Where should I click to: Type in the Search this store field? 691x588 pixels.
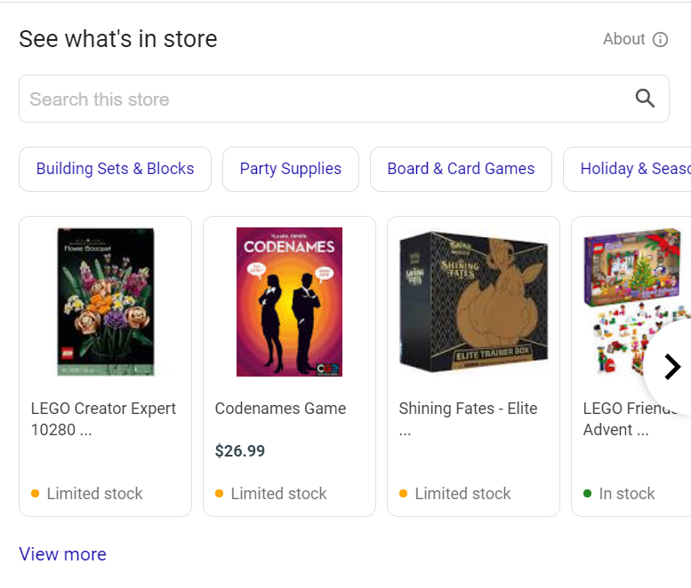[x=320, y=99]
